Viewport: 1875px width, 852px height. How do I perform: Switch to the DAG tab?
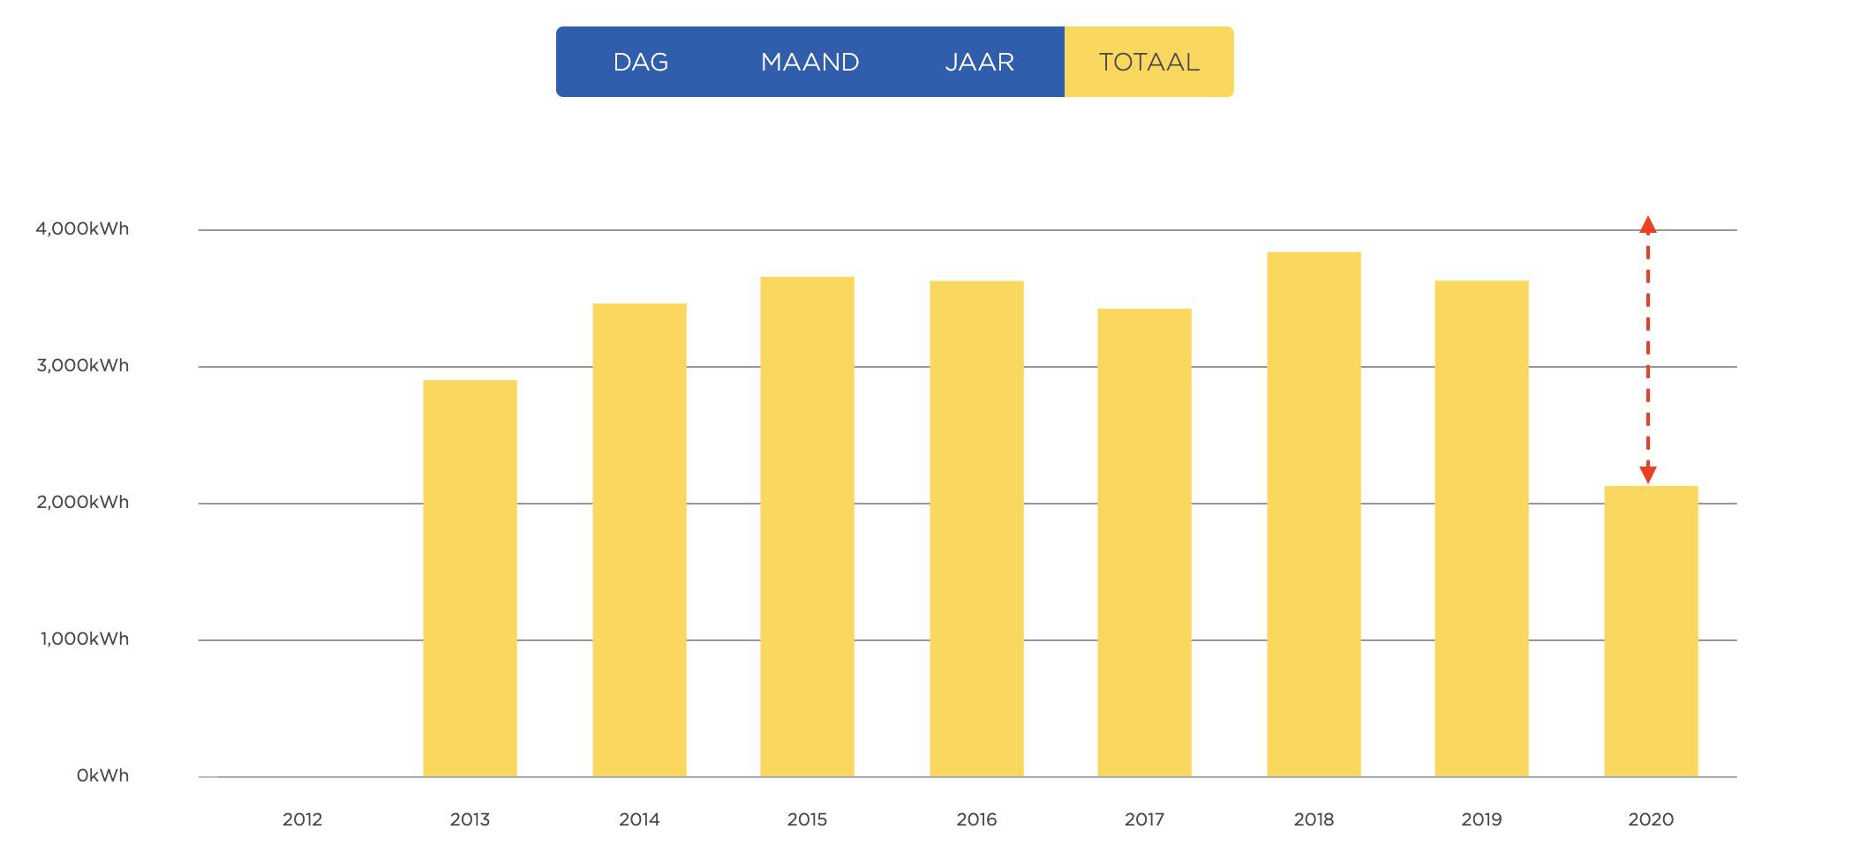pos(640,62)
